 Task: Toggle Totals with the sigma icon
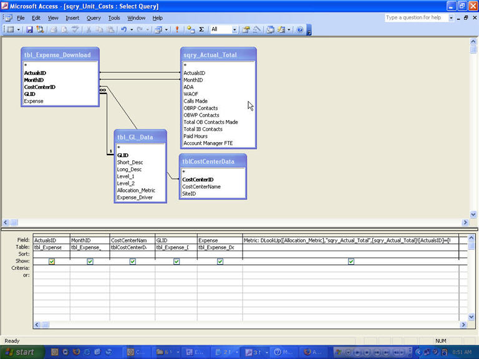click(x=201, y=29)
